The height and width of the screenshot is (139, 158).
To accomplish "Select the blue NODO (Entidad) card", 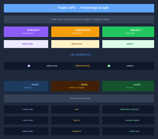I will (x=26, y=86).
